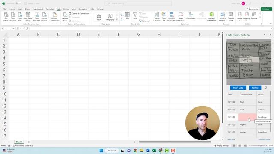Viewport: 274px width, 154px height.
Task: Open Data from Picture pane options
Action: [265, 35]
